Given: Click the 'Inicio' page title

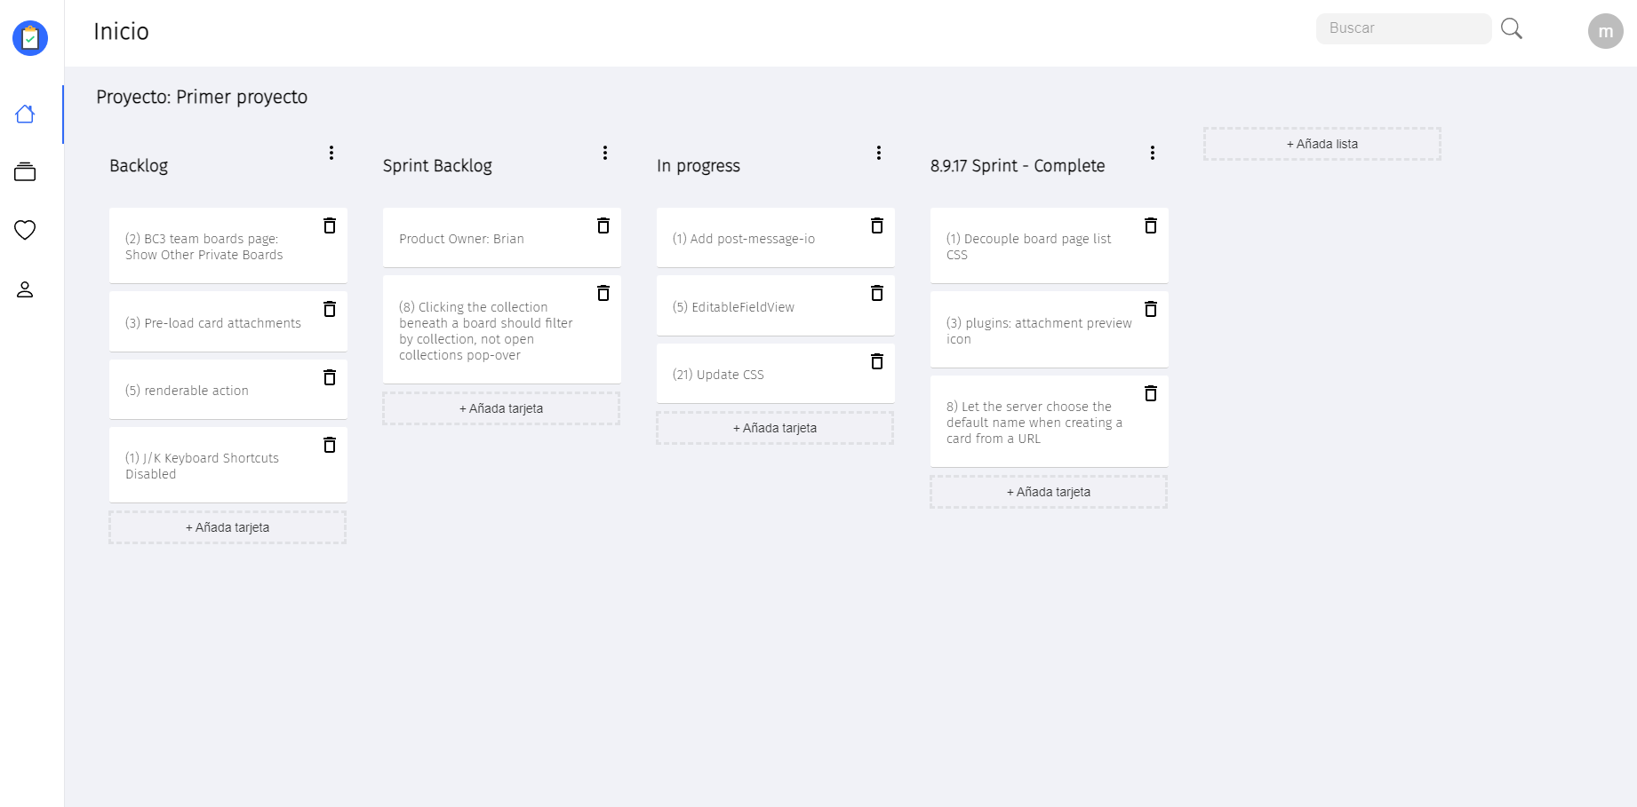Looking at the screenshot, I should (x=121, y=31).
